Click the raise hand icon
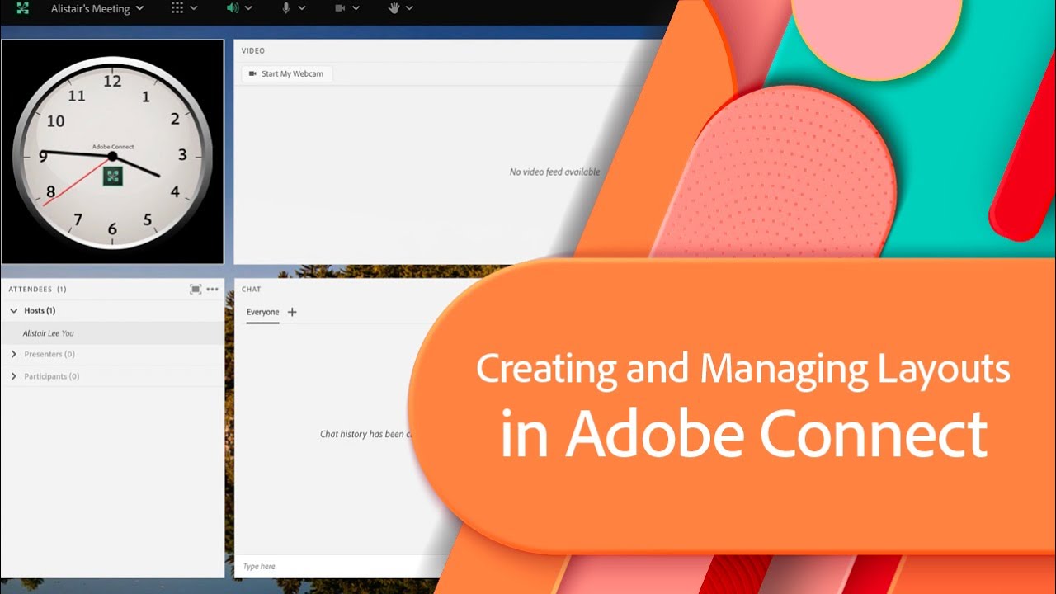This screenshot has height=594, width=1056. point(394,8)
